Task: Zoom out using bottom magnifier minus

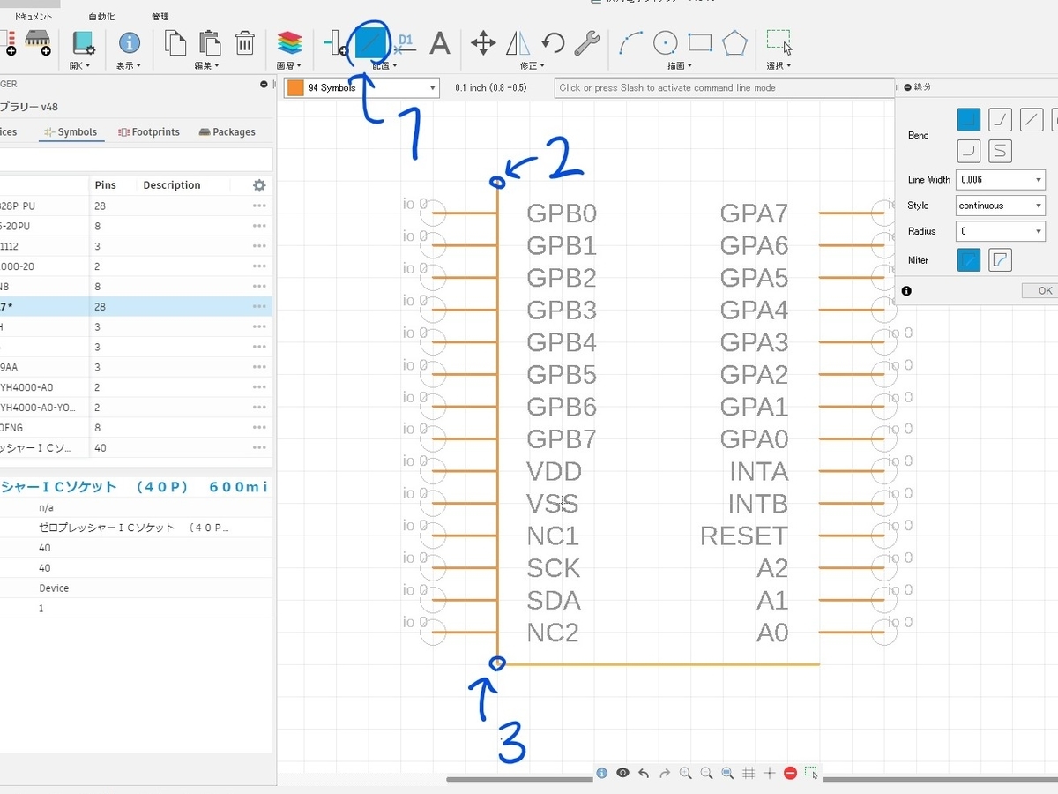Action: 706,773
